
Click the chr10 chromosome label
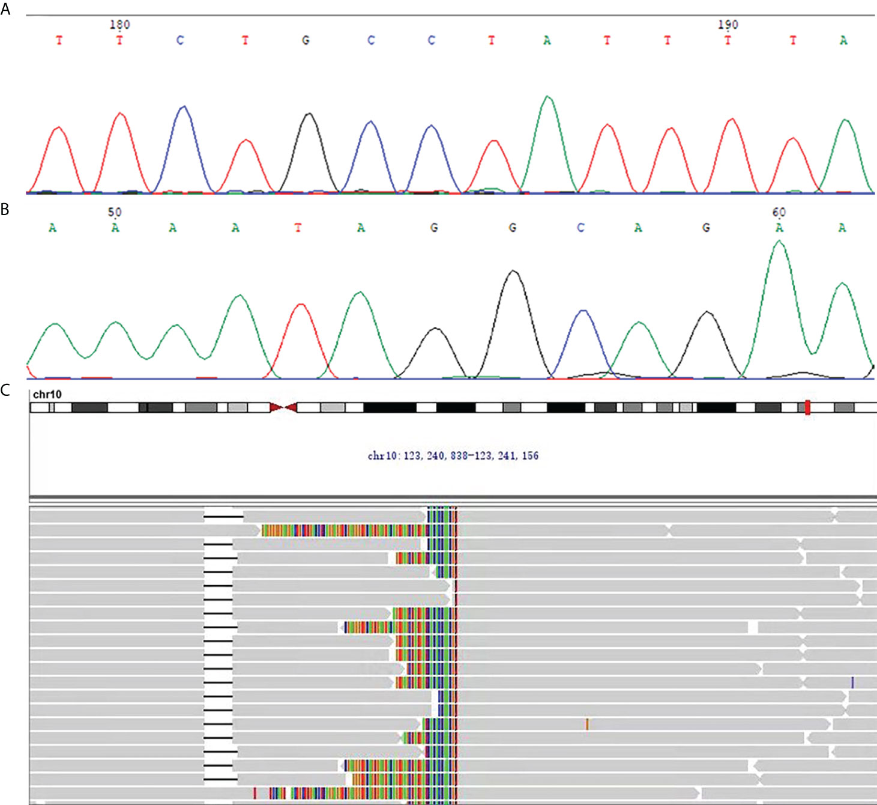point(47,395)
